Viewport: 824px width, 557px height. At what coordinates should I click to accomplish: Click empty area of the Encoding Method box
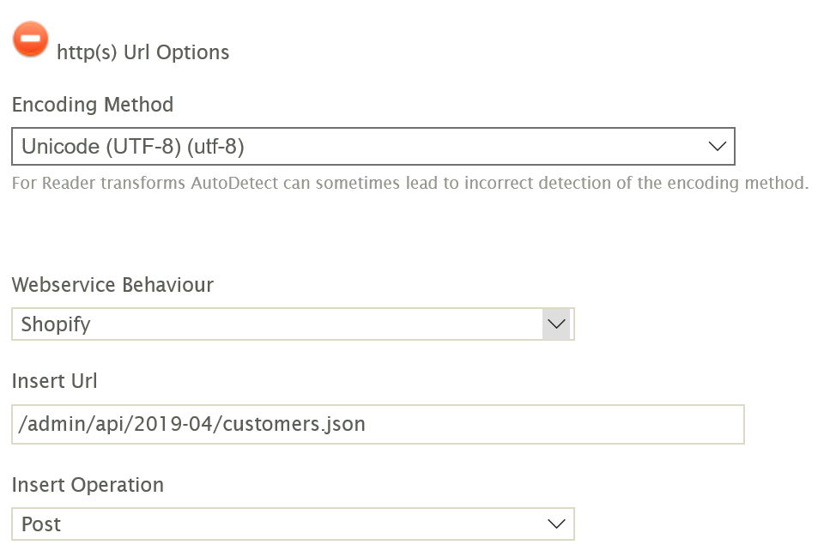pos(481,147)
